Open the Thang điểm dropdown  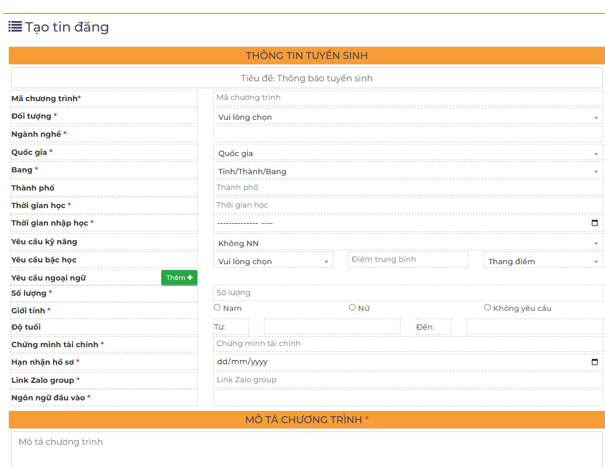click(543, 261)
